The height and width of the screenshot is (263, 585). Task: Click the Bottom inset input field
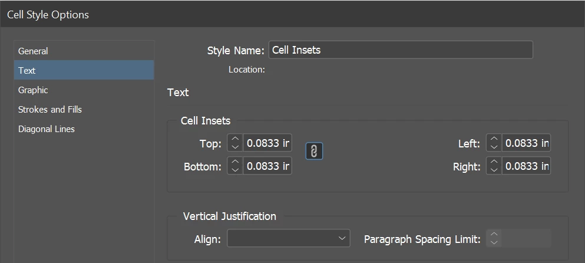click(x=267, y=166)
